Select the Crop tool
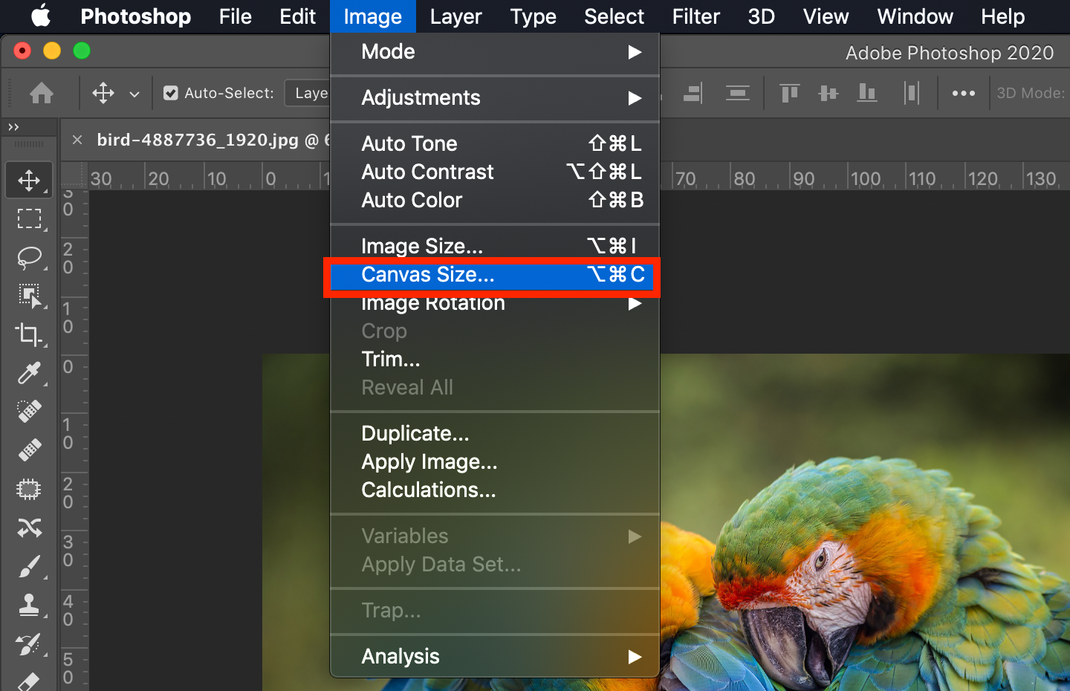The width and height of the screenshot is (1070, 691). point(29,334)
